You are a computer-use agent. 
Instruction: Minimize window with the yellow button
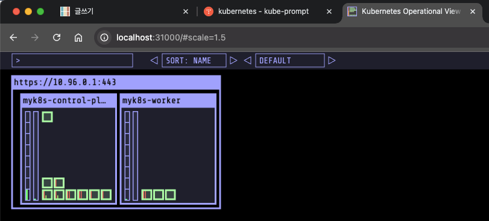28,11
